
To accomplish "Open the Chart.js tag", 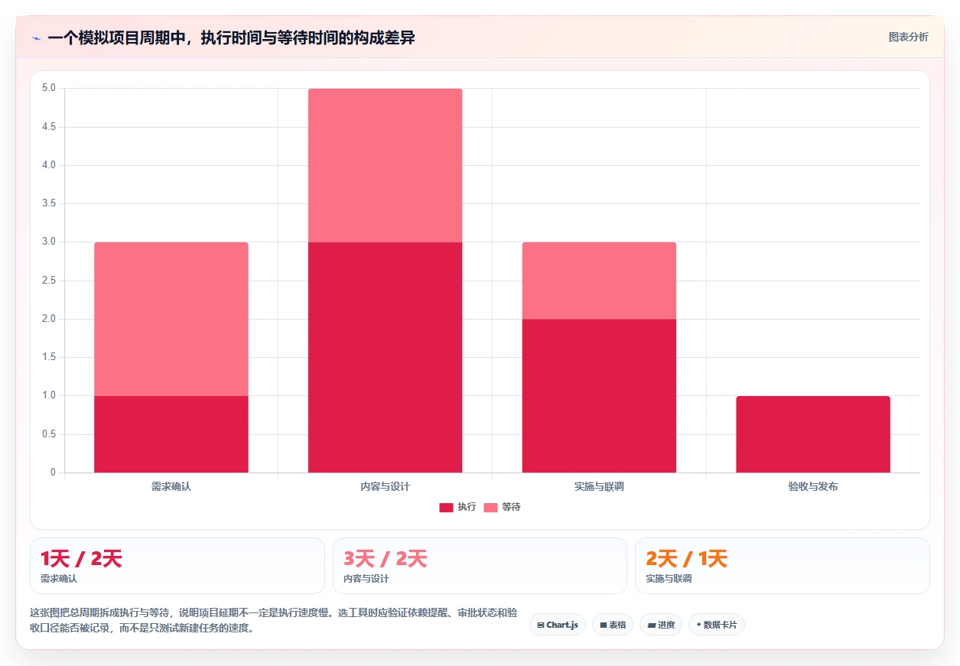I will click(x=558, y=625).
